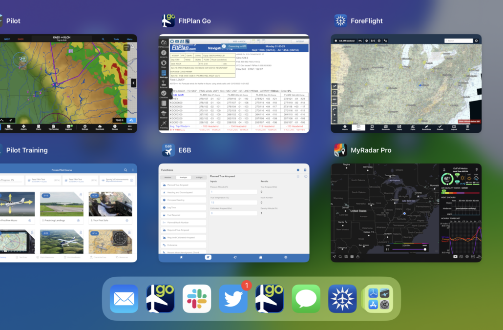Open Your First Solo lesson thumbnail

pos(110,204)
